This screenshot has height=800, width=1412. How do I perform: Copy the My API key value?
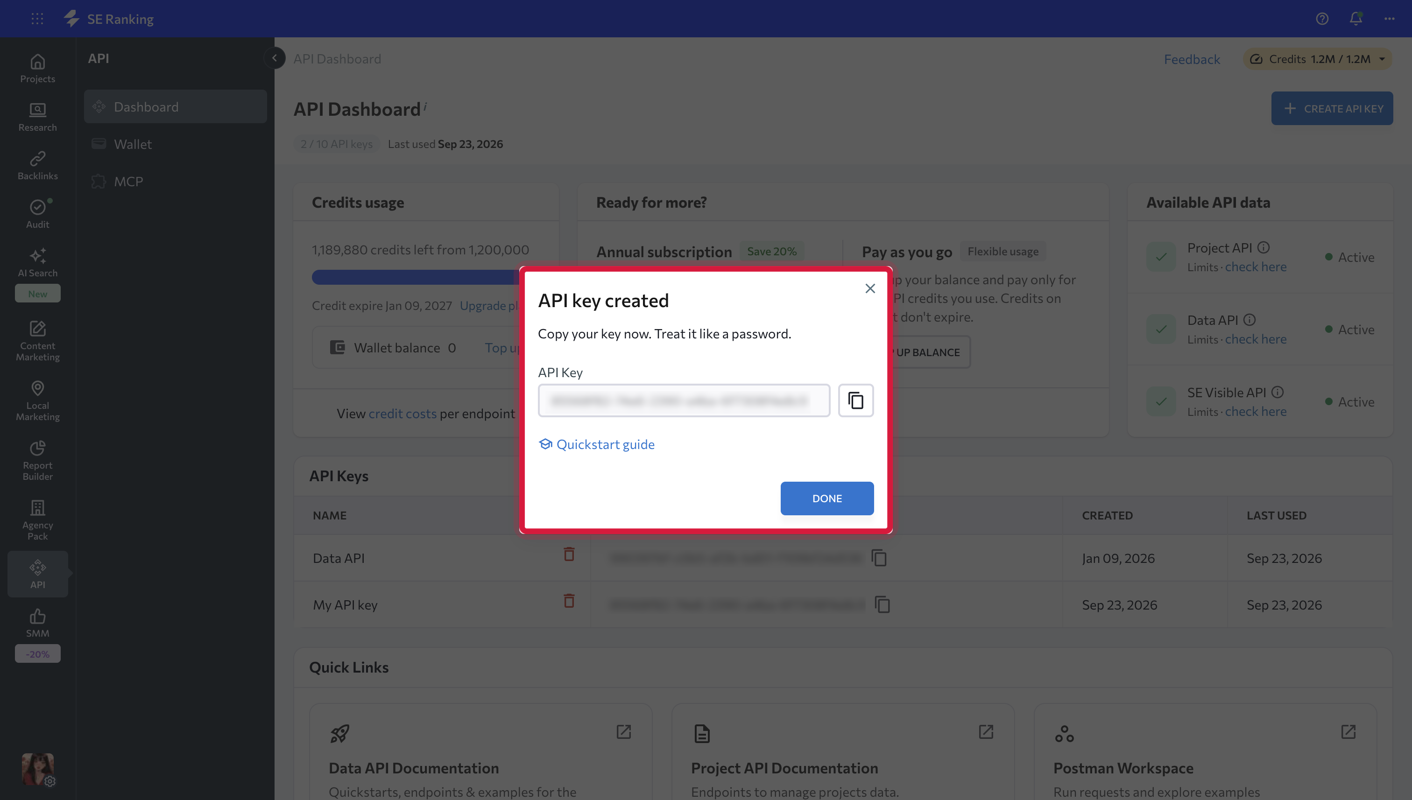882,604
